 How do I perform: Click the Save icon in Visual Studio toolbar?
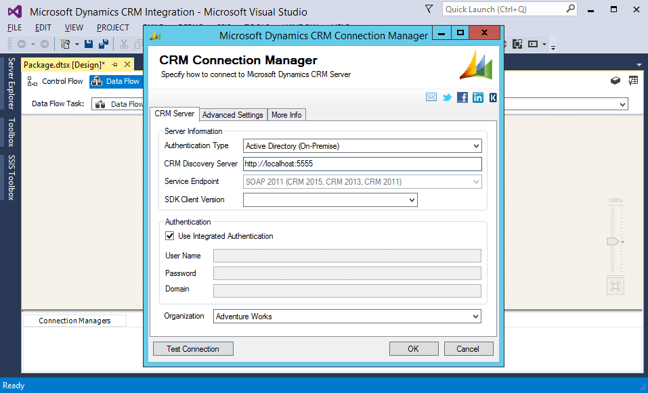89,44
